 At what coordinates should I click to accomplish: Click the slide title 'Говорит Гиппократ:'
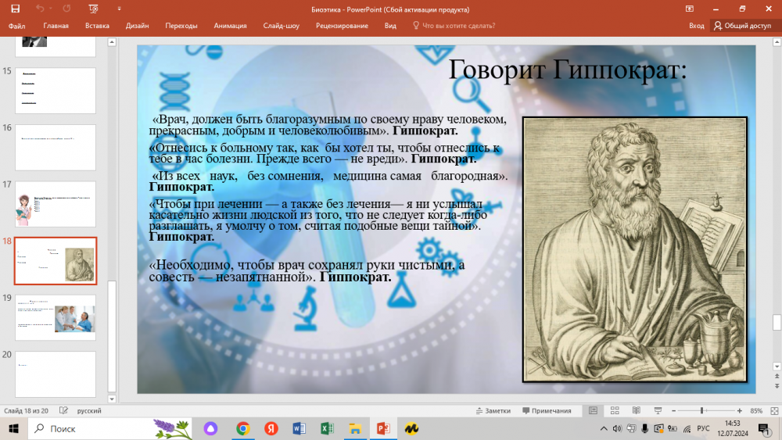(568, 70)
